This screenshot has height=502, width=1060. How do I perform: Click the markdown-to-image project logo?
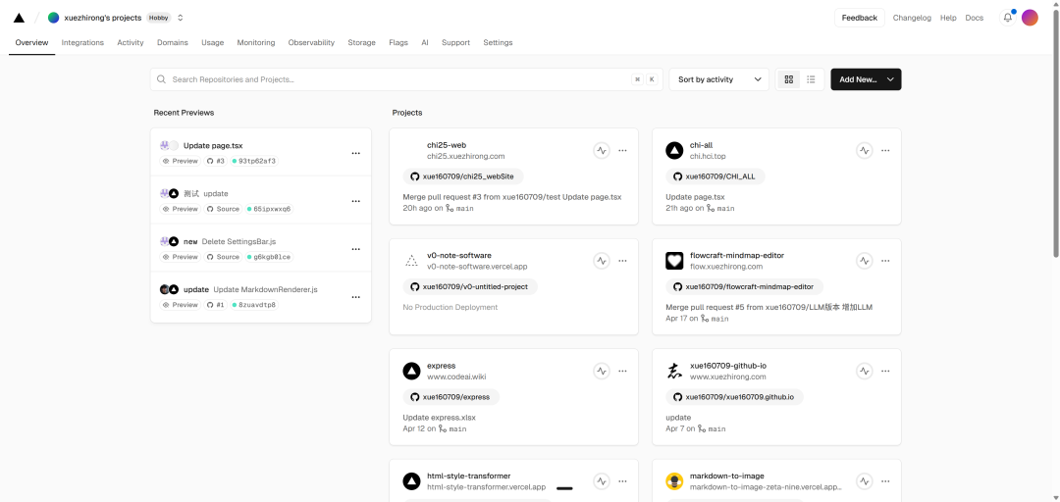[674, 481]
